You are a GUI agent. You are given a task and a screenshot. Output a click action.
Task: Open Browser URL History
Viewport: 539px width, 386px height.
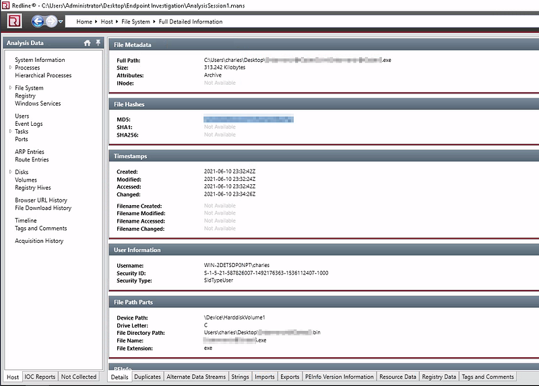point(41,200)
